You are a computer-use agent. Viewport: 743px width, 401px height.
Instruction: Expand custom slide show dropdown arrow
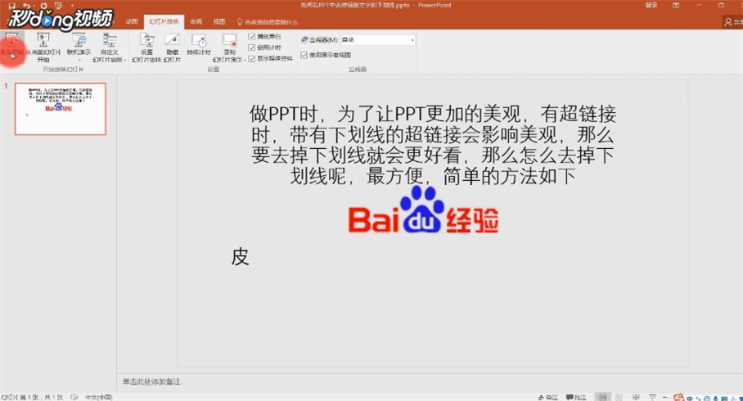(124, 61)
